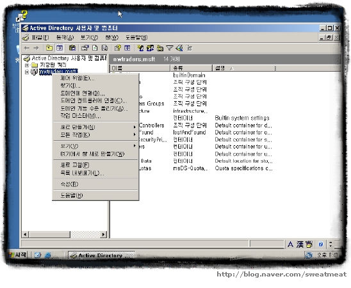This screenshot has height=288, width=351.
Task: Click the Up One Level folder icon
Action: (49, 47)
